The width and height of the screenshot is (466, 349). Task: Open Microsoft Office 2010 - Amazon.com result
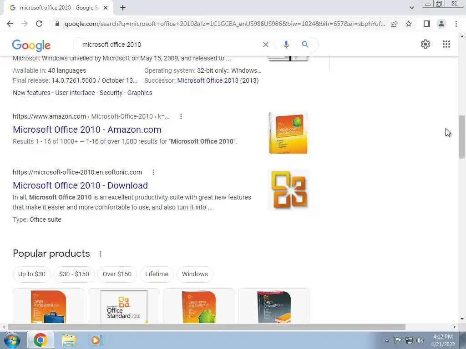point(87,130)
